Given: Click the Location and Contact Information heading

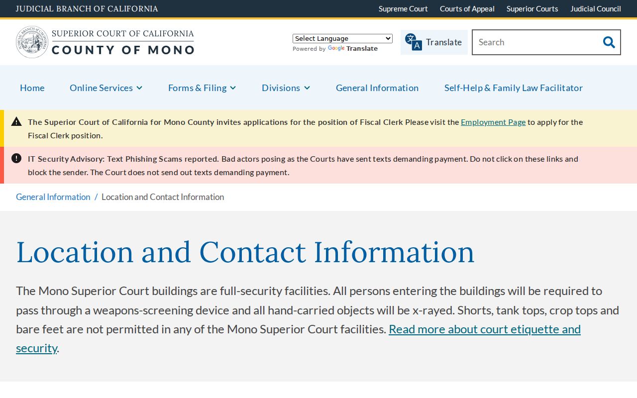Looking at the screenshot, I should click(245, 252).
